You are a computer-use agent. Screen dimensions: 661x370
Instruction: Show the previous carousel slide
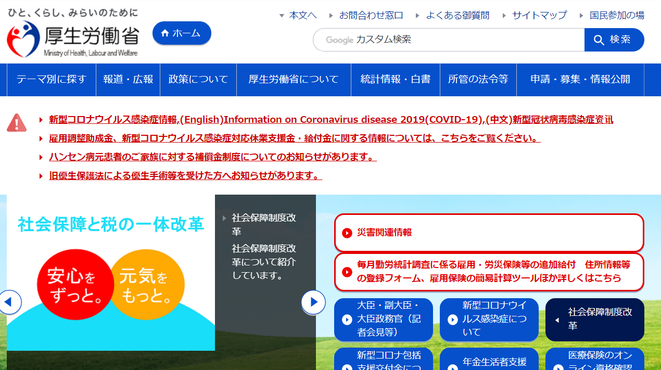click(9, 302)
